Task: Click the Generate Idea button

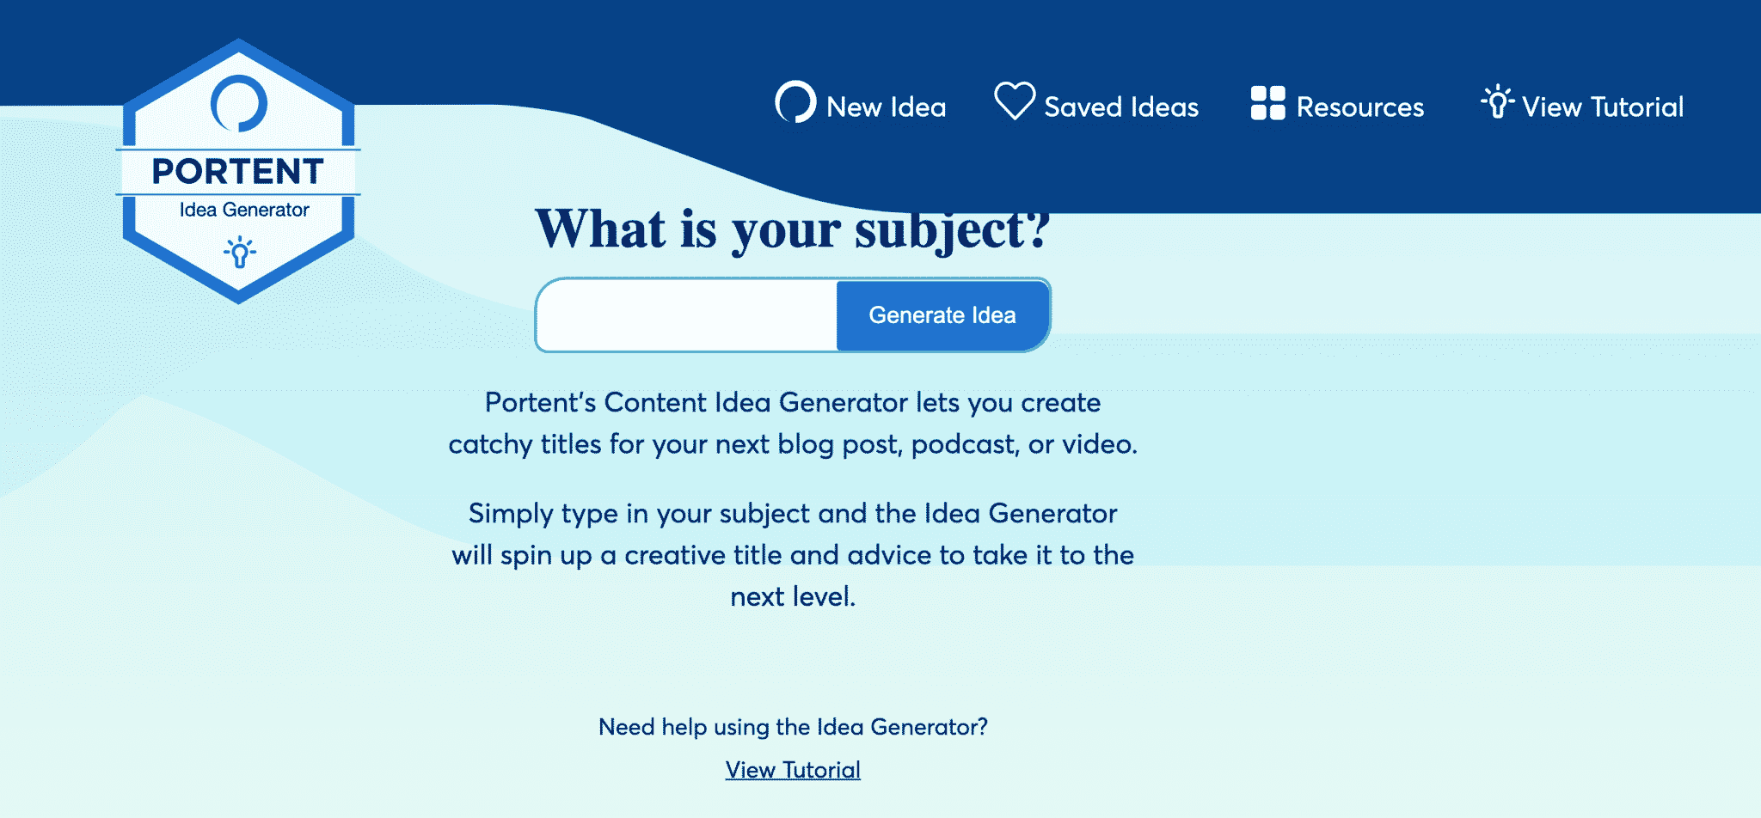Action: (942, 315)
